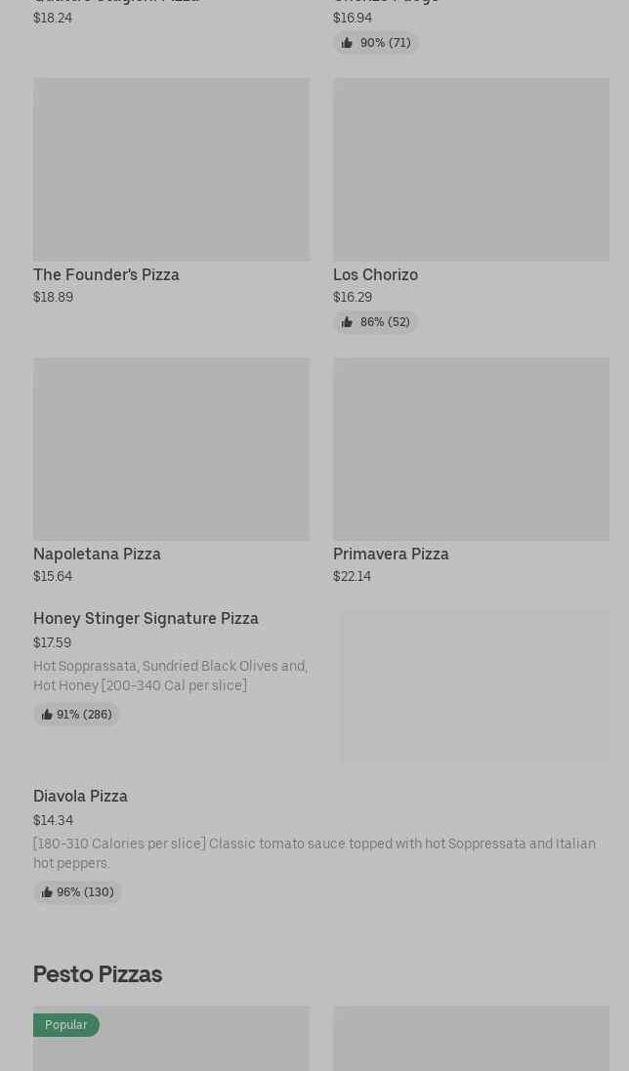Open Honey Stinger Signature Pizza details

click(146, 618)
